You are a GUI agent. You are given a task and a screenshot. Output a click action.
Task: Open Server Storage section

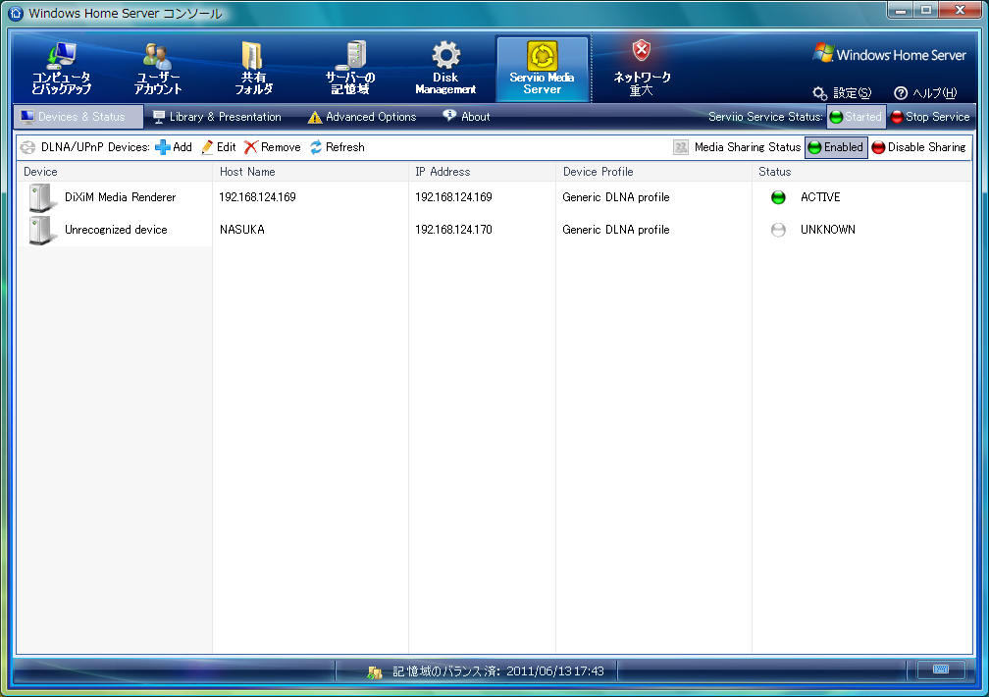(x=350, y=69)
